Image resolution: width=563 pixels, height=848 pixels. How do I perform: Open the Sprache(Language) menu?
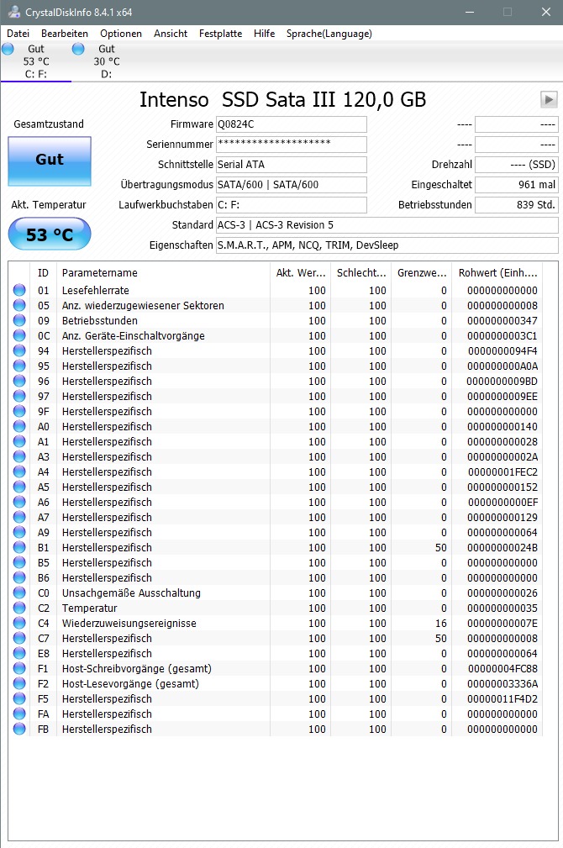[329, 34]
